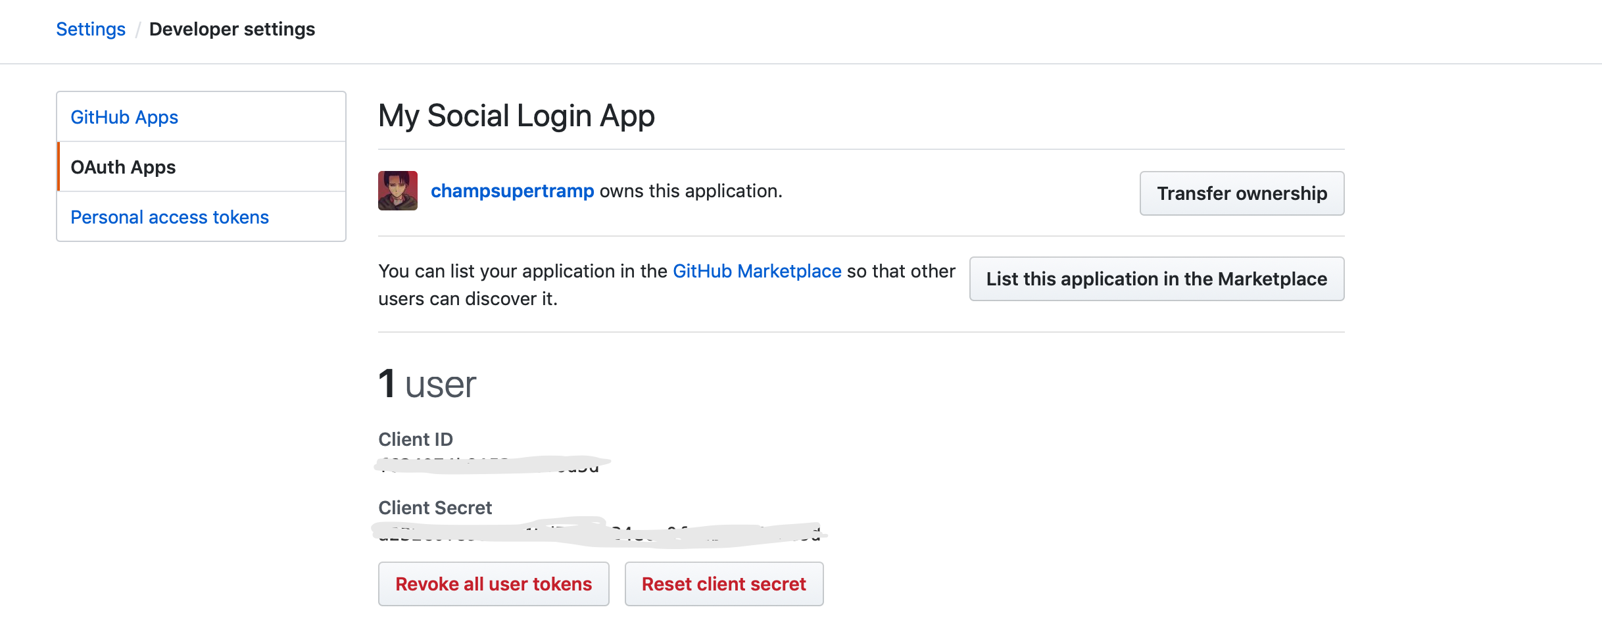Viewport: 1602px width, 626px height.
Task: Follow the GitHub Marketplace link
Action: pos(757,271)
